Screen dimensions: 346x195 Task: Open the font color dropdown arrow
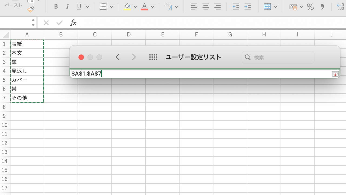click(152, 7)
